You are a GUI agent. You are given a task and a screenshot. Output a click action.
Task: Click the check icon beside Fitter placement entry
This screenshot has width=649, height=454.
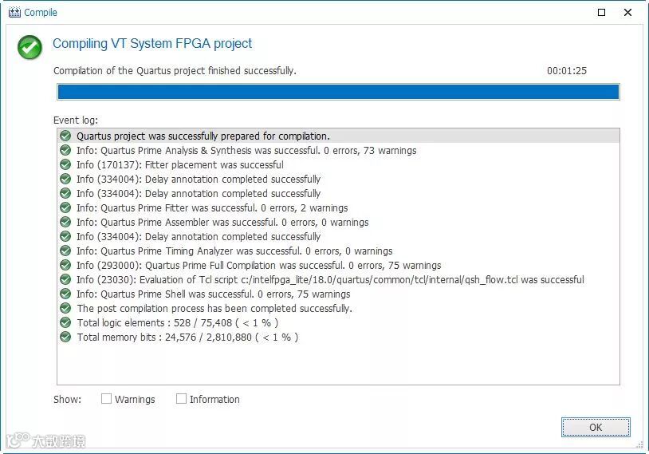(65, 165)
